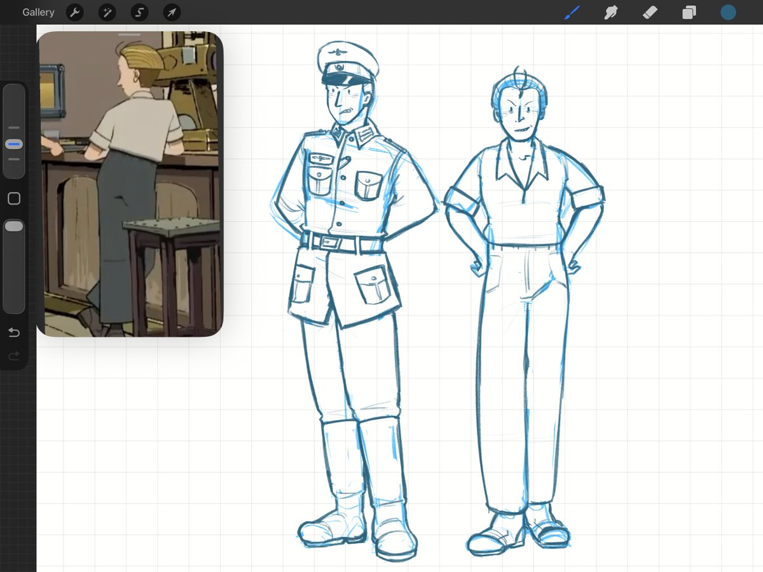The height and width of the screenshot is (572, 763).
Task: Select the Smudge tool
Action: pos(610,12)
